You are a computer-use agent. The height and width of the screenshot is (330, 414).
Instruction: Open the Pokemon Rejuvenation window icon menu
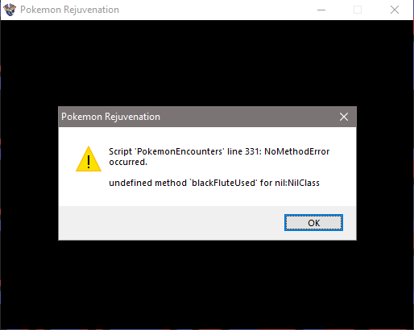(x=10, y=10)
